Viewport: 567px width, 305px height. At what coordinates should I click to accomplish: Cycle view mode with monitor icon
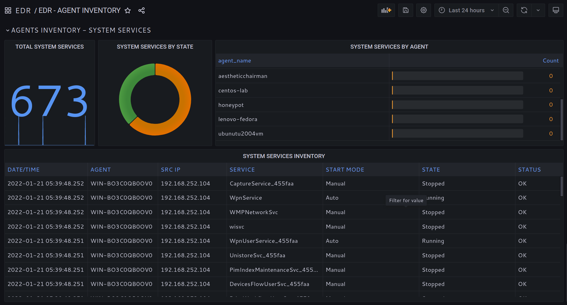click(x=556, y=10)
